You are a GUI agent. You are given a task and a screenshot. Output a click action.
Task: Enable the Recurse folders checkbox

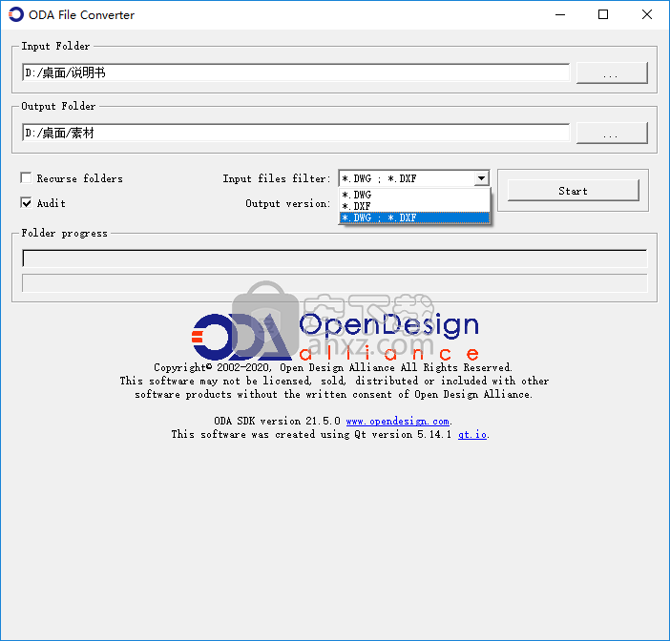(x=26, y=177)
